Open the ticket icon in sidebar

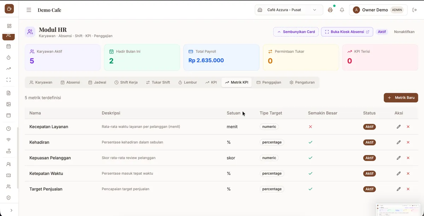click(9, 175)
